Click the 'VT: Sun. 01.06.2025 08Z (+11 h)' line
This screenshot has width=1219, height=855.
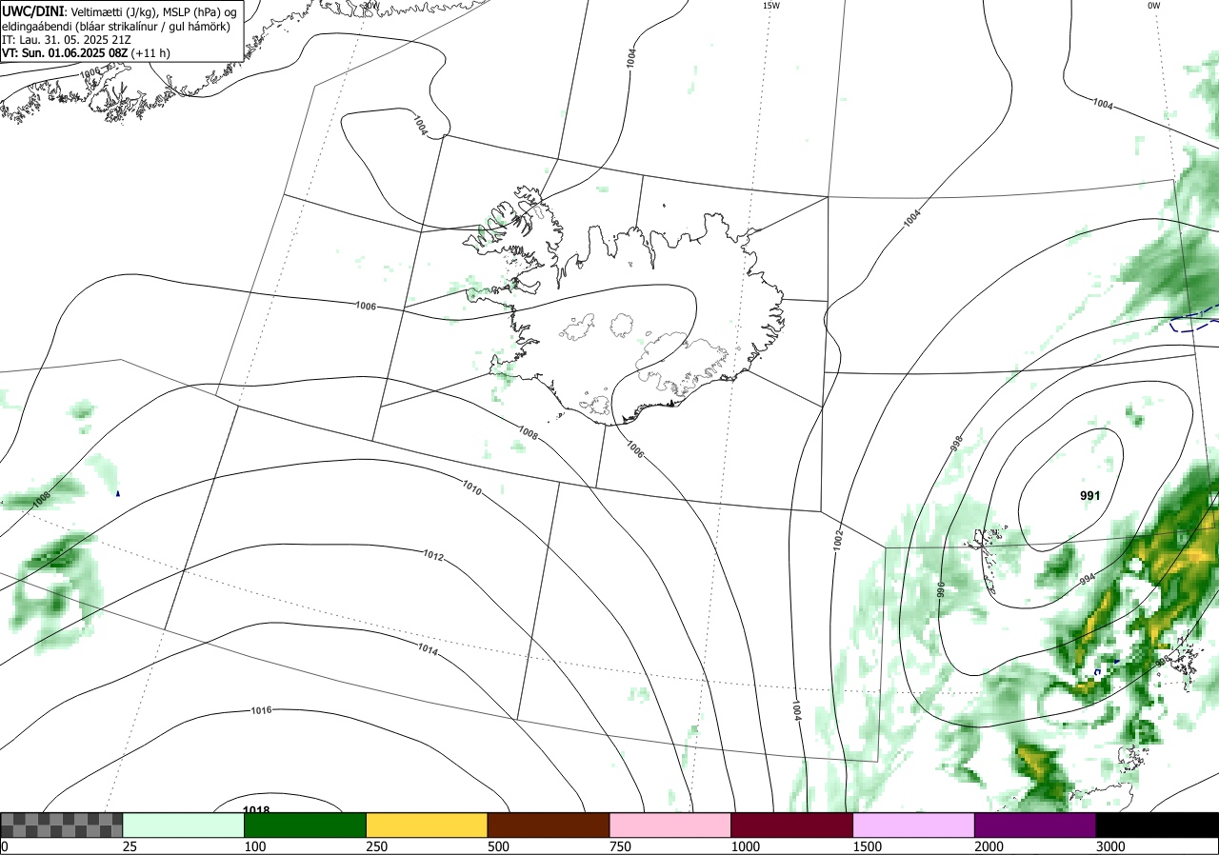(86, 53)
